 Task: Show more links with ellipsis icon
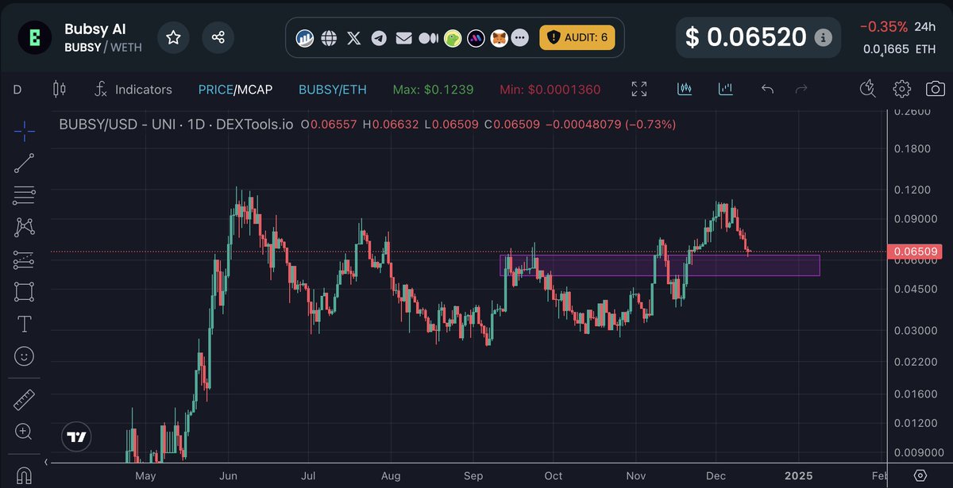click(520, 37)
